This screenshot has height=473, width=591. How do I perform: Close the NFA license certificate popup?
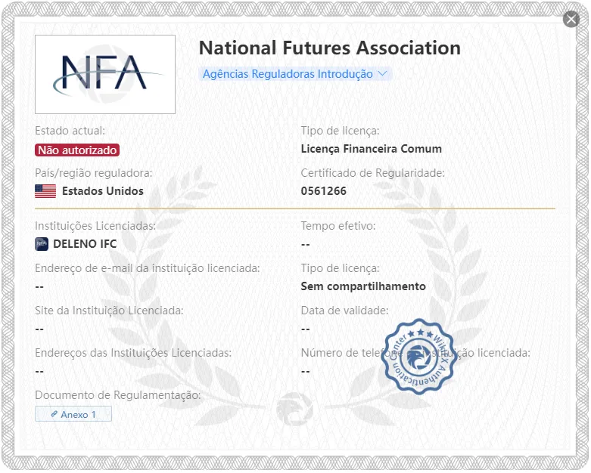[x=571, y=19]
